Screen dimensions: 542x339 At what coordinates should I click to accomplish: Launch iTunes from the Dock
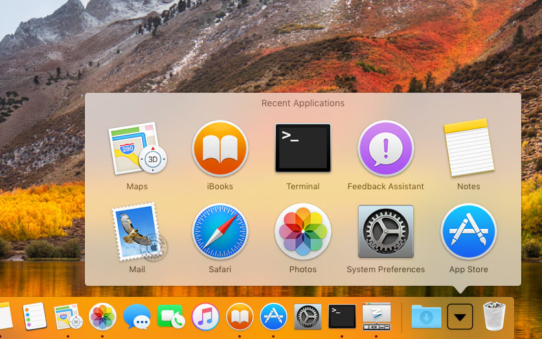(205, 317)
